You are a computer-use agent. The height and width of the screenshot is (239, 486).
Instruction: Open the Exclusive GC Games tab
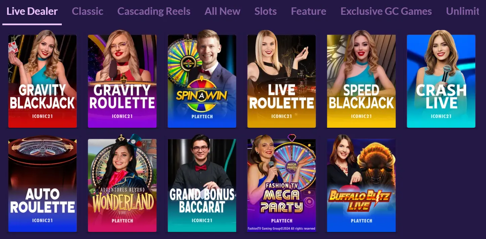386,11
